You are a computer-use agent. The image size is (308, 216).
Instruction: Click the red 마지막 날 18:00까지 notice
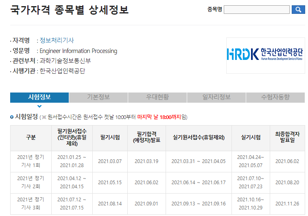pyautogui.click(x=159, y=117)
